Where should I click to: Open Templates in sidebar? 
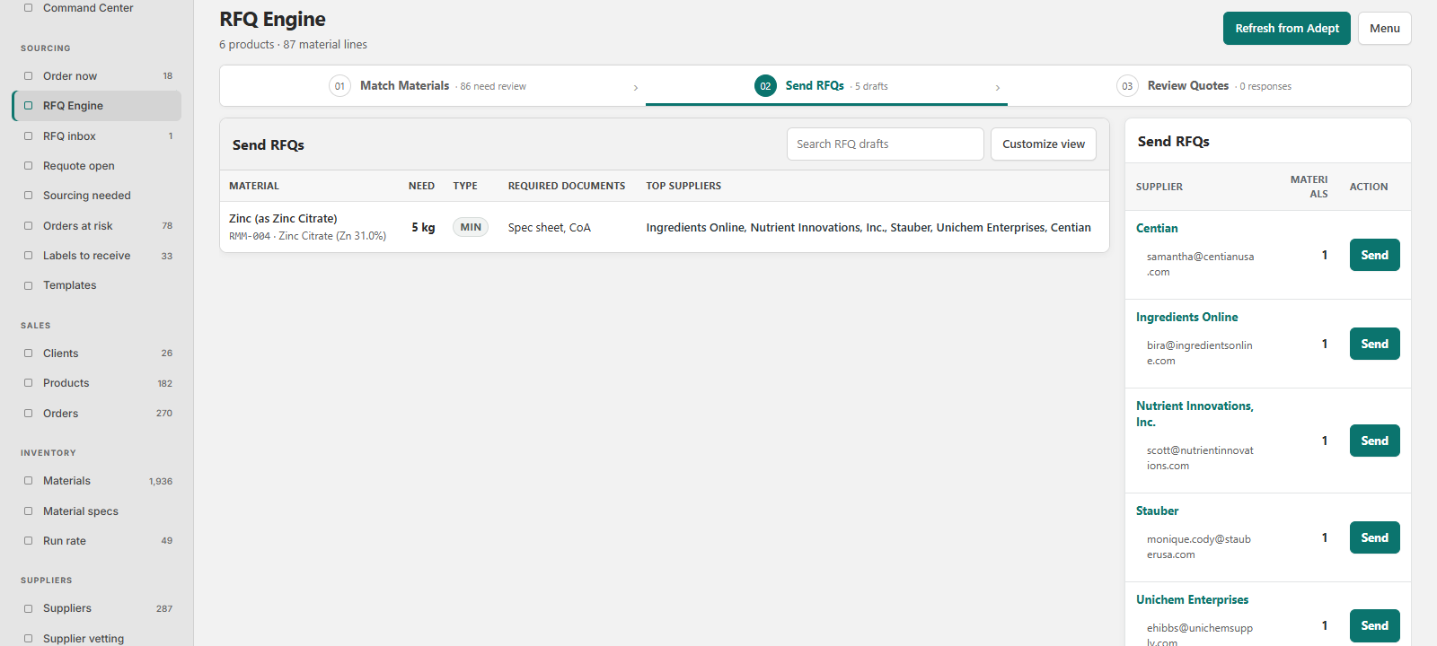97,285
